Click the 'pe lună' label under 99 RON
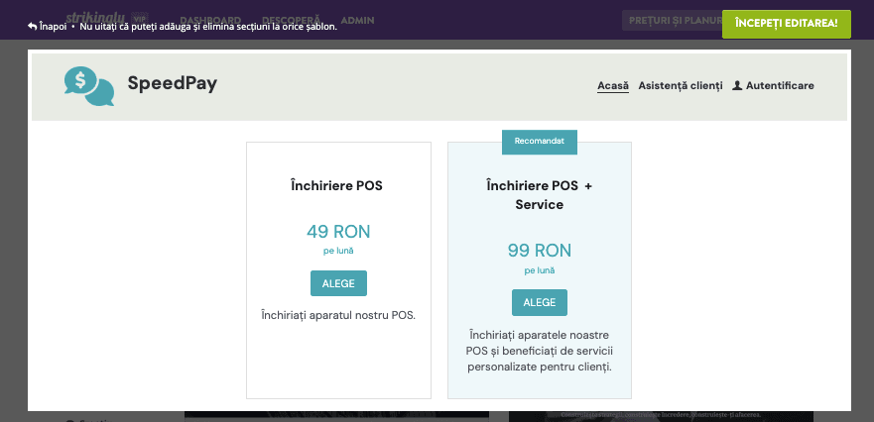 tap(540, 271)
